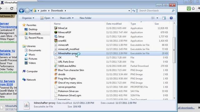200x112 pixels.
Task: Select Desktop in the navigation pane
Action: point(33,29)
